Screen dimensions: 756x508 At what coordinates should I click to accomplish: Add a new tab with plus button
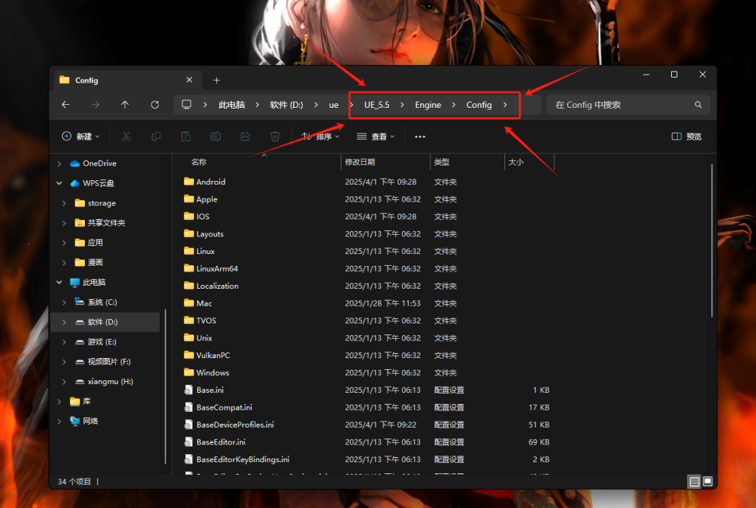click(x=216, y=80)
